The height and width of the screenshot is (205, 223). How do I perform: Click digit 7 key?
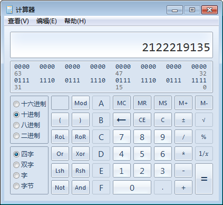pyautogui.click(x=122, y=137)
